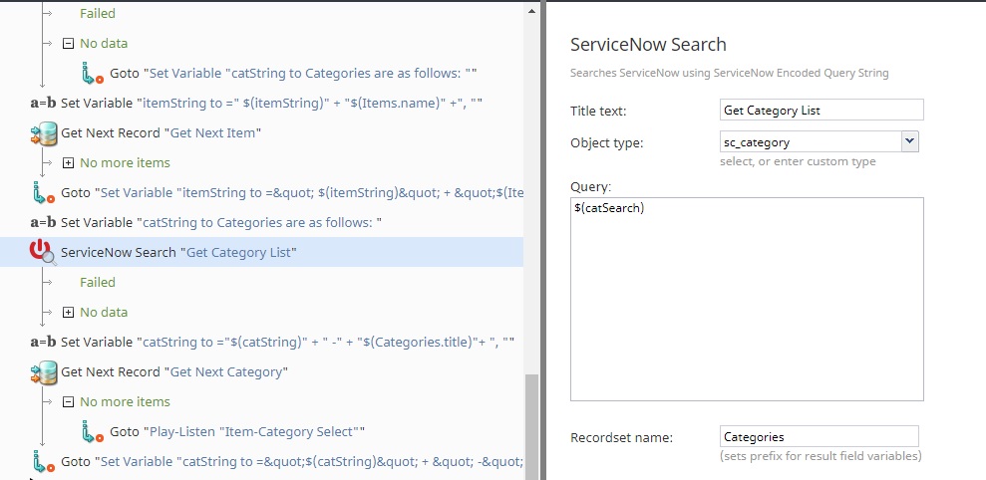Viewport: 986px width, 480px height.
Task: Expand the No more items branch under Get Next Item
Action: (68, 162)
